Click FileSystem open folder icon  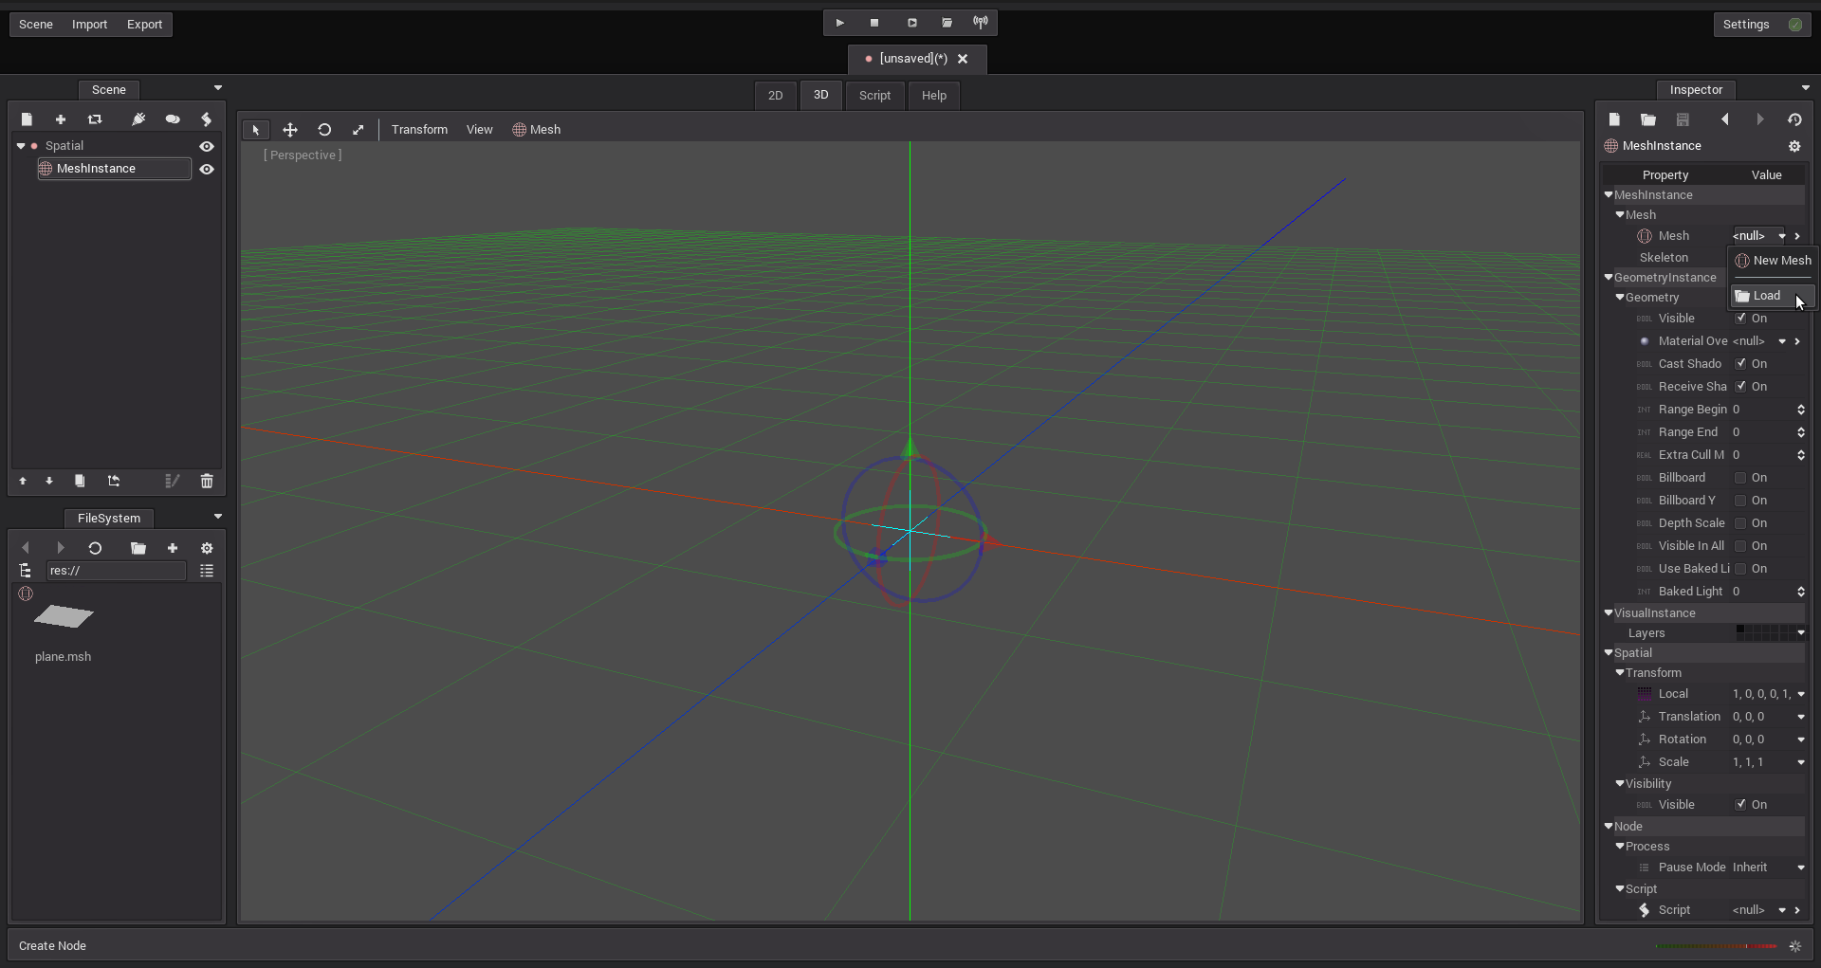[138, 548]
